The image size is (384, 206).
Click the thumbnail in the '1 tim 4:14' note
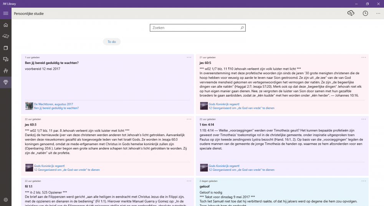click(204, 167)
